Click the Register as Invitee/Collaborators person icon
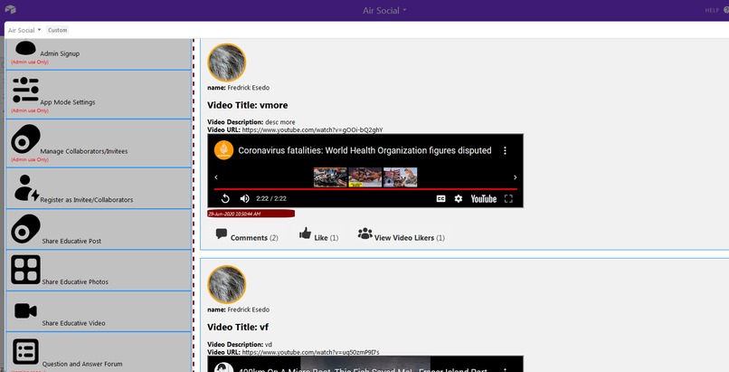Screen dimensions: 729x372 26,188
